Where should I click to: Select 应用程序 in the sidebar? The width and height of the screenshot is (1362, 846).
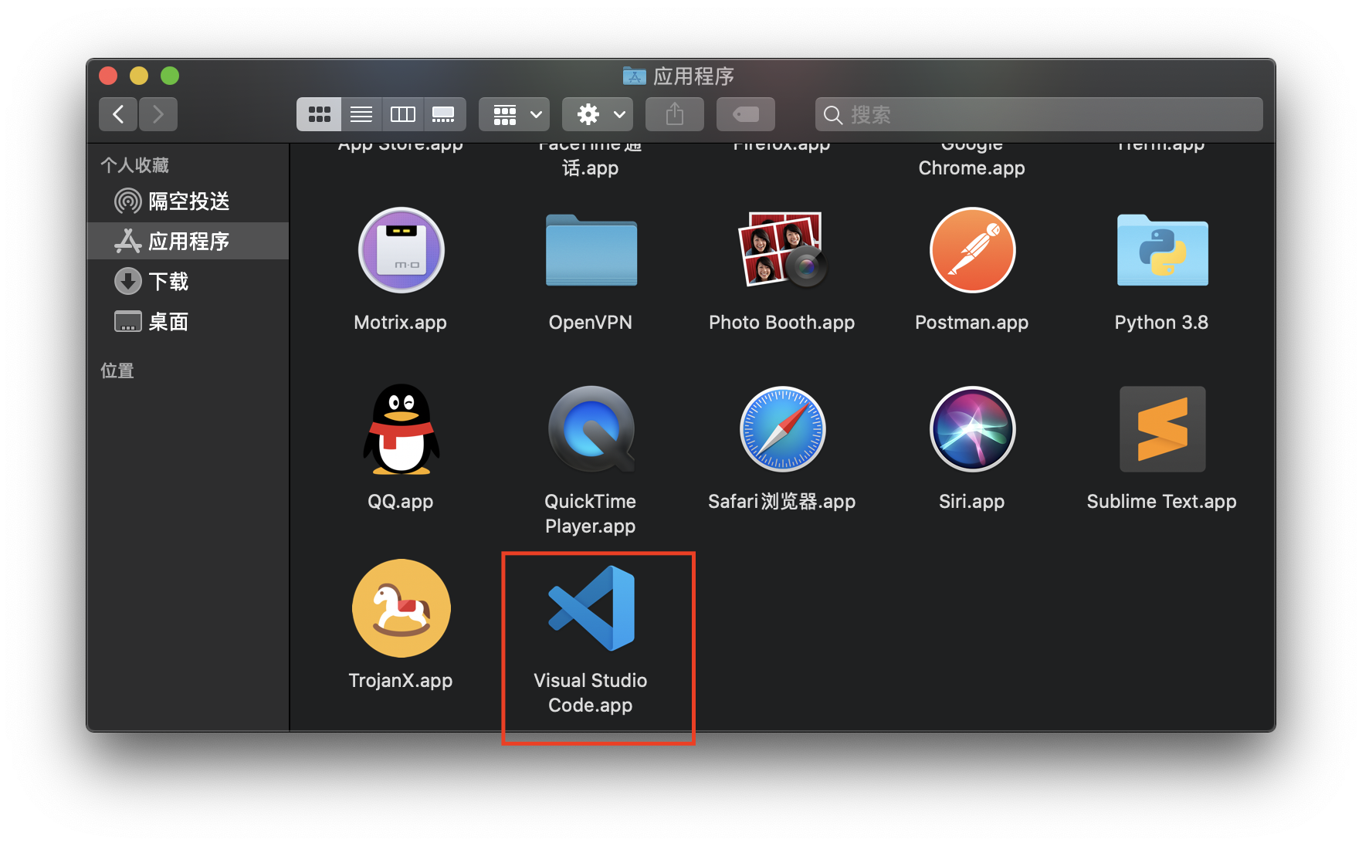tap(188, 241)
